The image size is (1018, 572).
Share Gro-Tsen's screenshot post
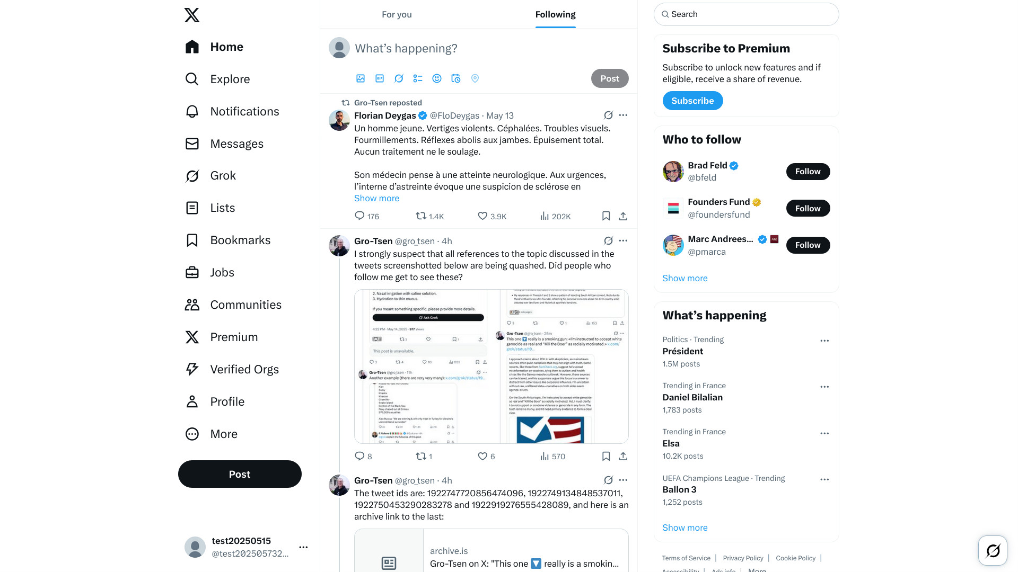623,456
